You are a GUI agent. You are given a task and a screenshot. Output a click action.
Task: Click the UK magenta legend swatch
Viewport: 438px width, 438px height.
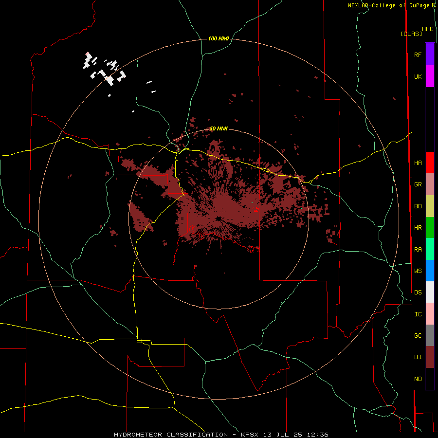(x=430, y=76)
